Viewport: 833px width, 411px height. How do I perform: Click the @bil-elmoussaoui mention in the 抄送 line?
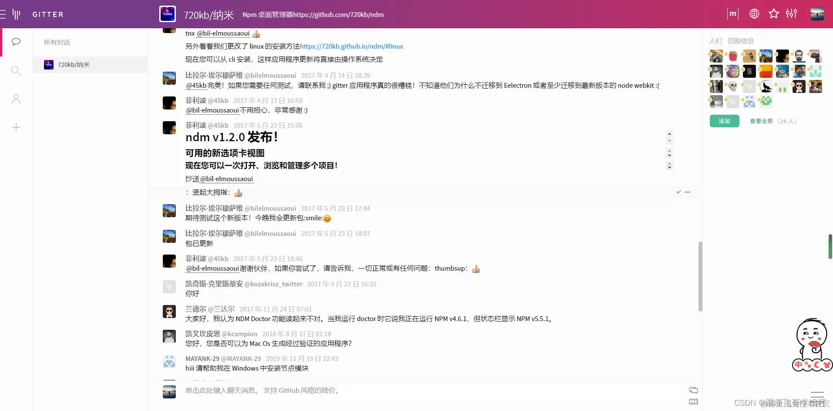point(226,179)
